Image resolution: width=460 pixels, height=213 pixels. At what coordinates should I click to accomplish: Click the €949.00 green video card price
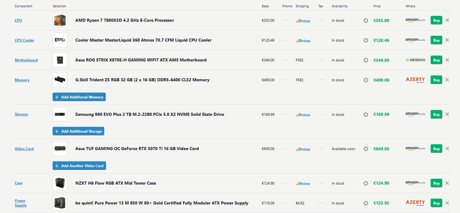381,149
